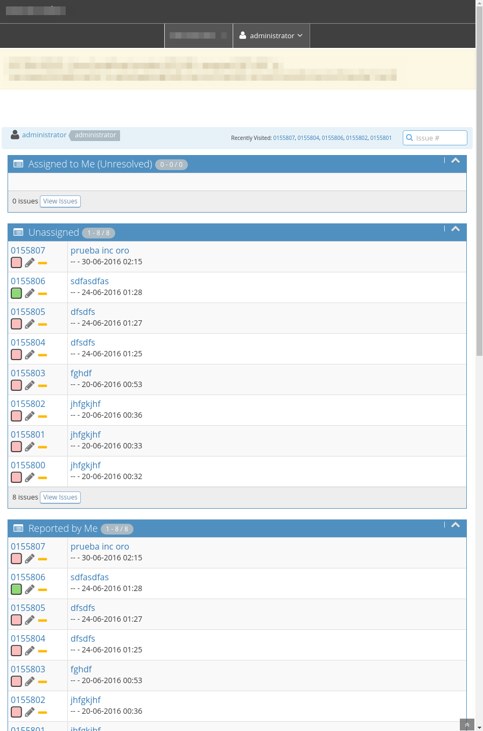This screenshot has height=731, width=483.
Task: Click the Issue # search field
Action: point(439,138)
